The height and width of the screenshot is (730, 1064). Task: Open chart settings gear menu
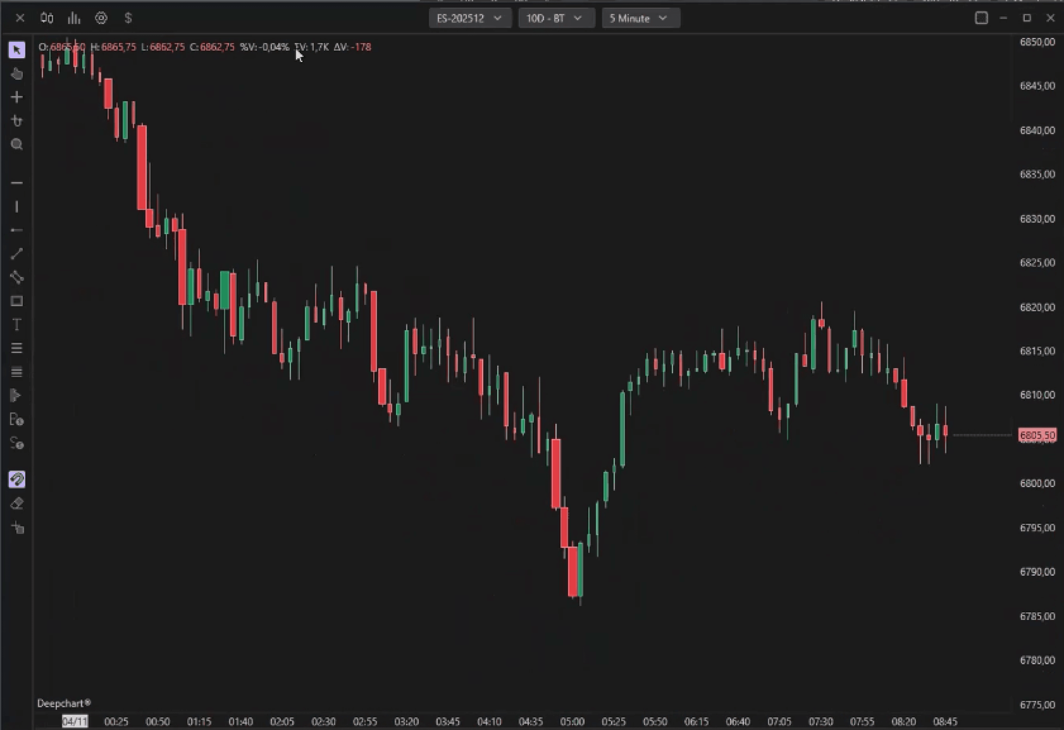tap(101, 18)
